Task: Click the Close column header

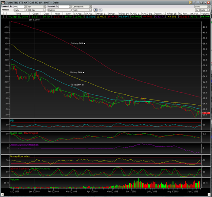Action: 46,13
